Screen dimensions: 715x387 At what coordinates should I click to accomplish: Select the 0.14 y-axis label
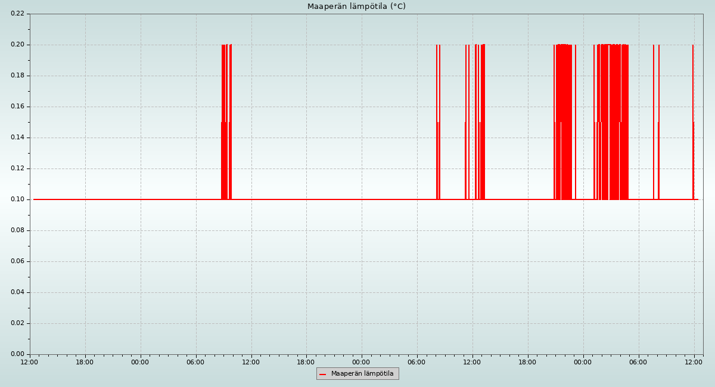coord(17,138)
